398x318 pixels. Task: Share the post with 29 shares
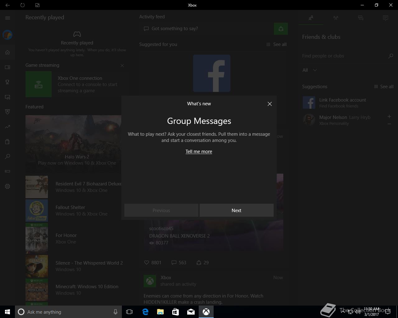point(202,263)
